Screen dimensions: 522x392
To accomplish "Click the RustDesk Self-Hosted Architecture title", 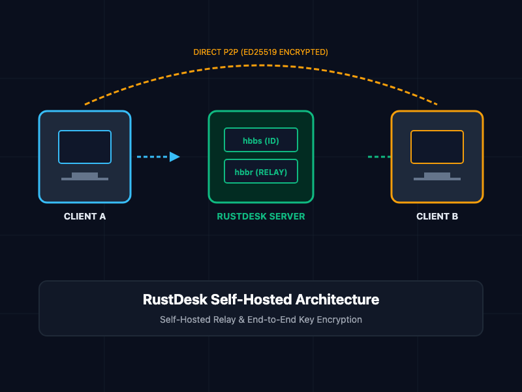I will (261, 299).
